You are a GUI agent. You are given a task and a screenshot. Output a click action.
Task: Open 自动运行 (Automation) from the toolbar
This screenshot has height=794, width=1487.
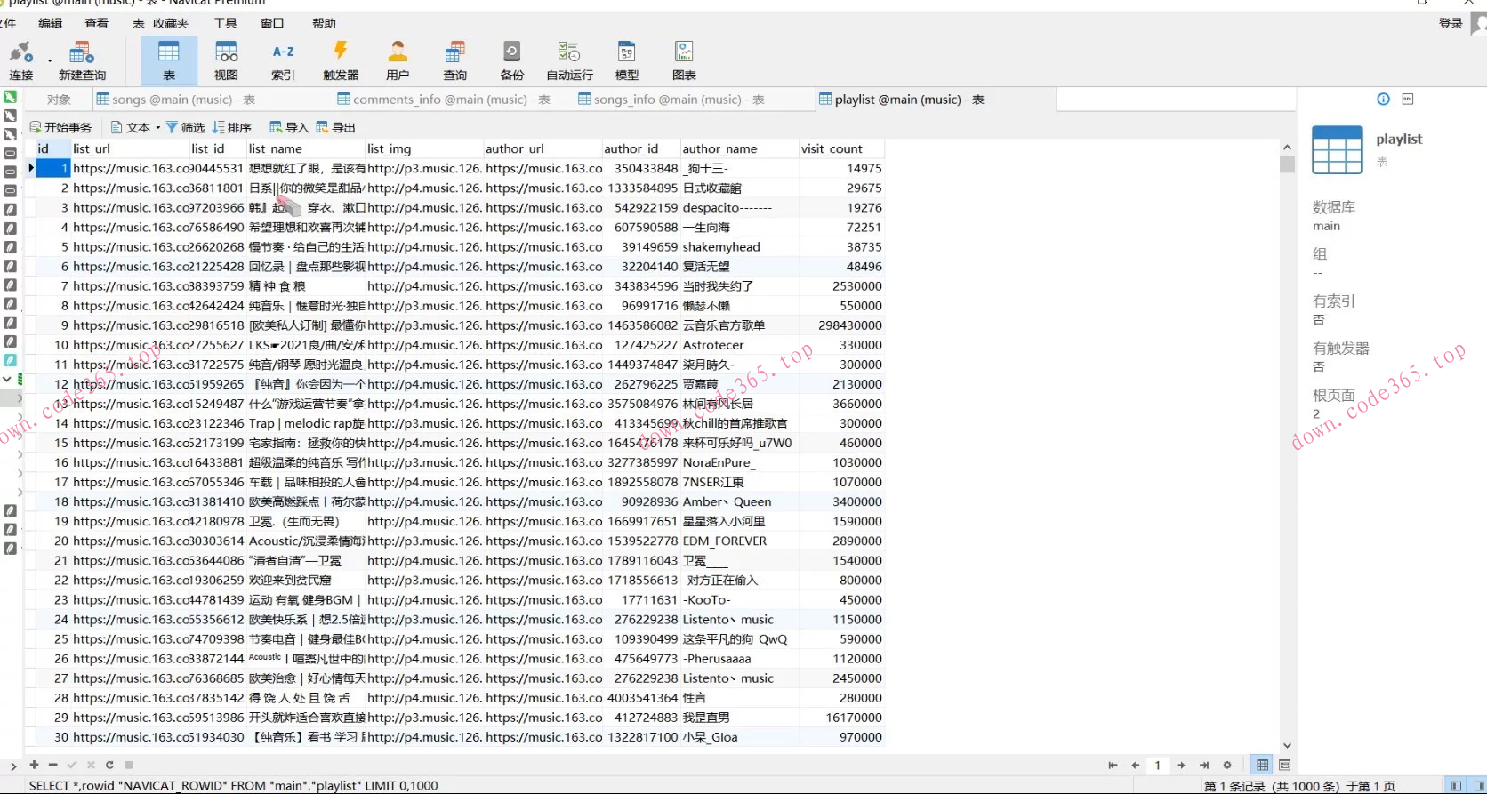pyautogui.click(x=569, y=60)
